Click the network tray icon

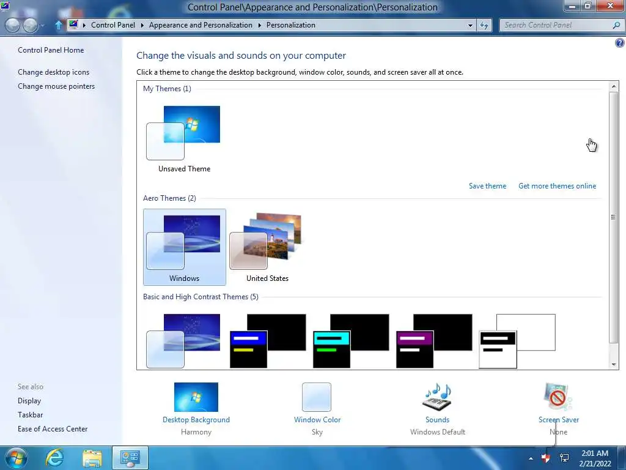[564, 458]
